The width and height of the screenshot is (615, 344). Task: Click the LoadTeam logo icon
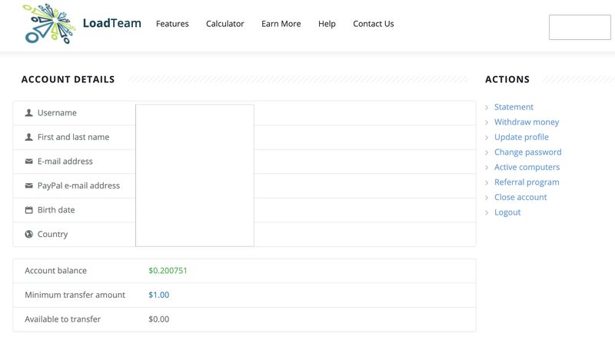coord(48,23)
